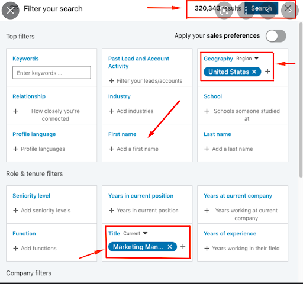Click plus icon beside Profile languages

[15, 149]
